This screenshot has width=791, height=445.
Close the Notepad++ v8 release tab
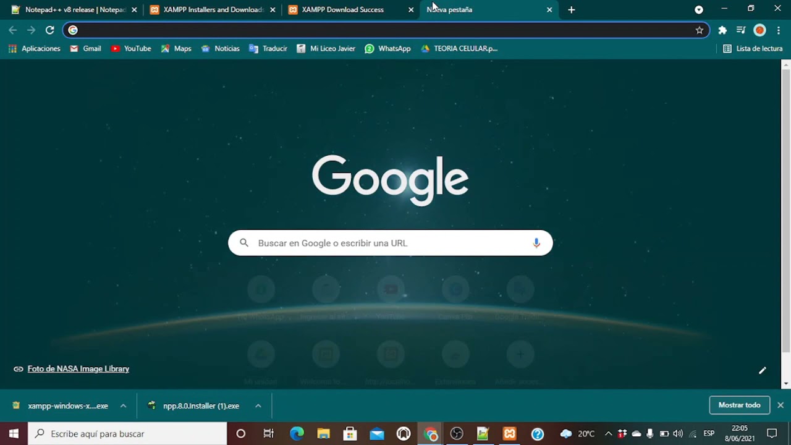[x=134, y=10]
